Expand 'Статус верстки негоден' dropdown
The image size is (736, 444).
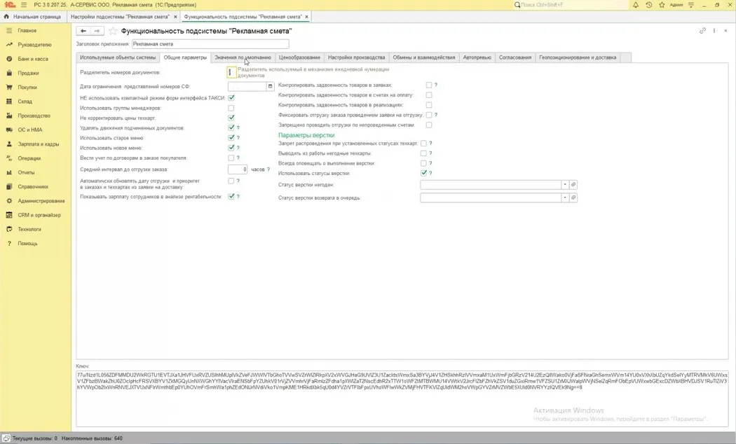click(x=565, y=185)
